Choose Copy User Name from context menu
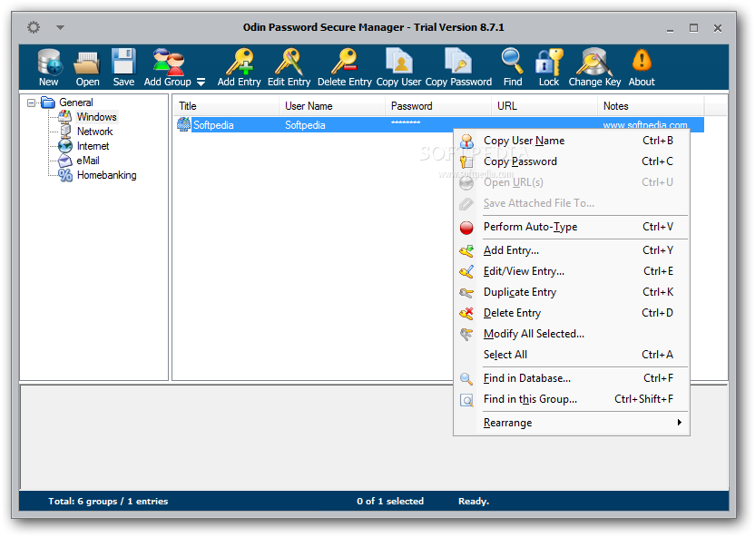The height and width of the screenshot is (537, 755). tap(572, 141)
